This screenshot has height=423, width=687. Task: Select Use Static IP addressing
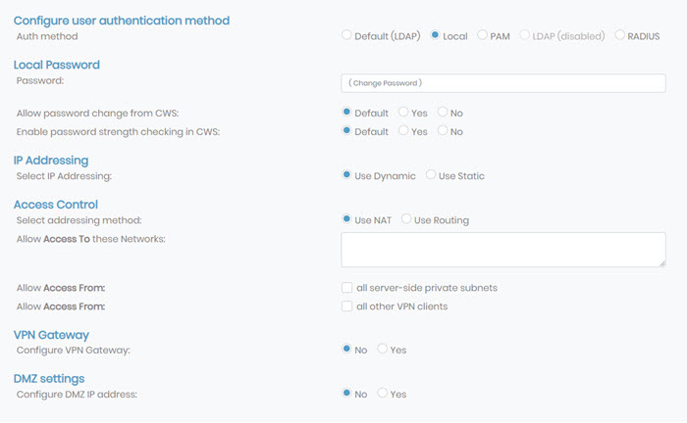[431, 175]
